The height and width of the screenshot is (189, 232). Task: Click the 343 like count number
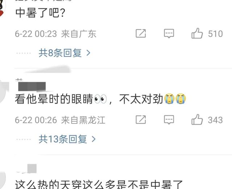pos(215,120)
